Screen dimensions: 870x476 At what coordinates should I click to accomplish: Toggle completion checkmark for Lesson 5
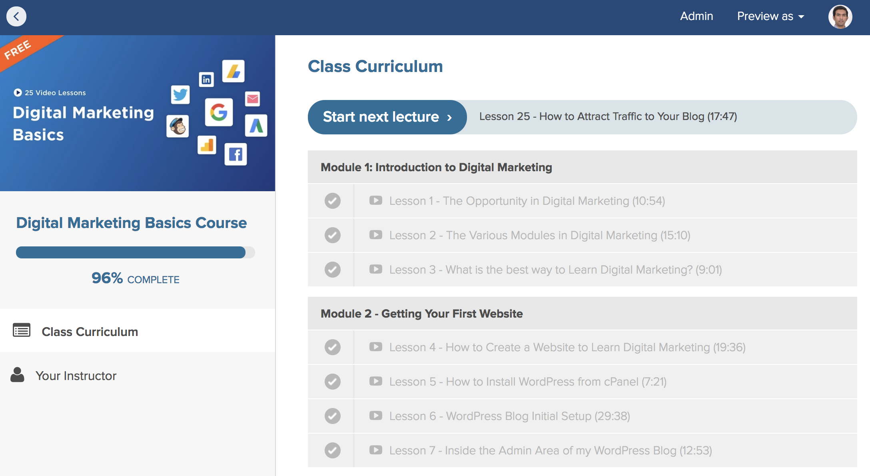[x=332, y=382]
